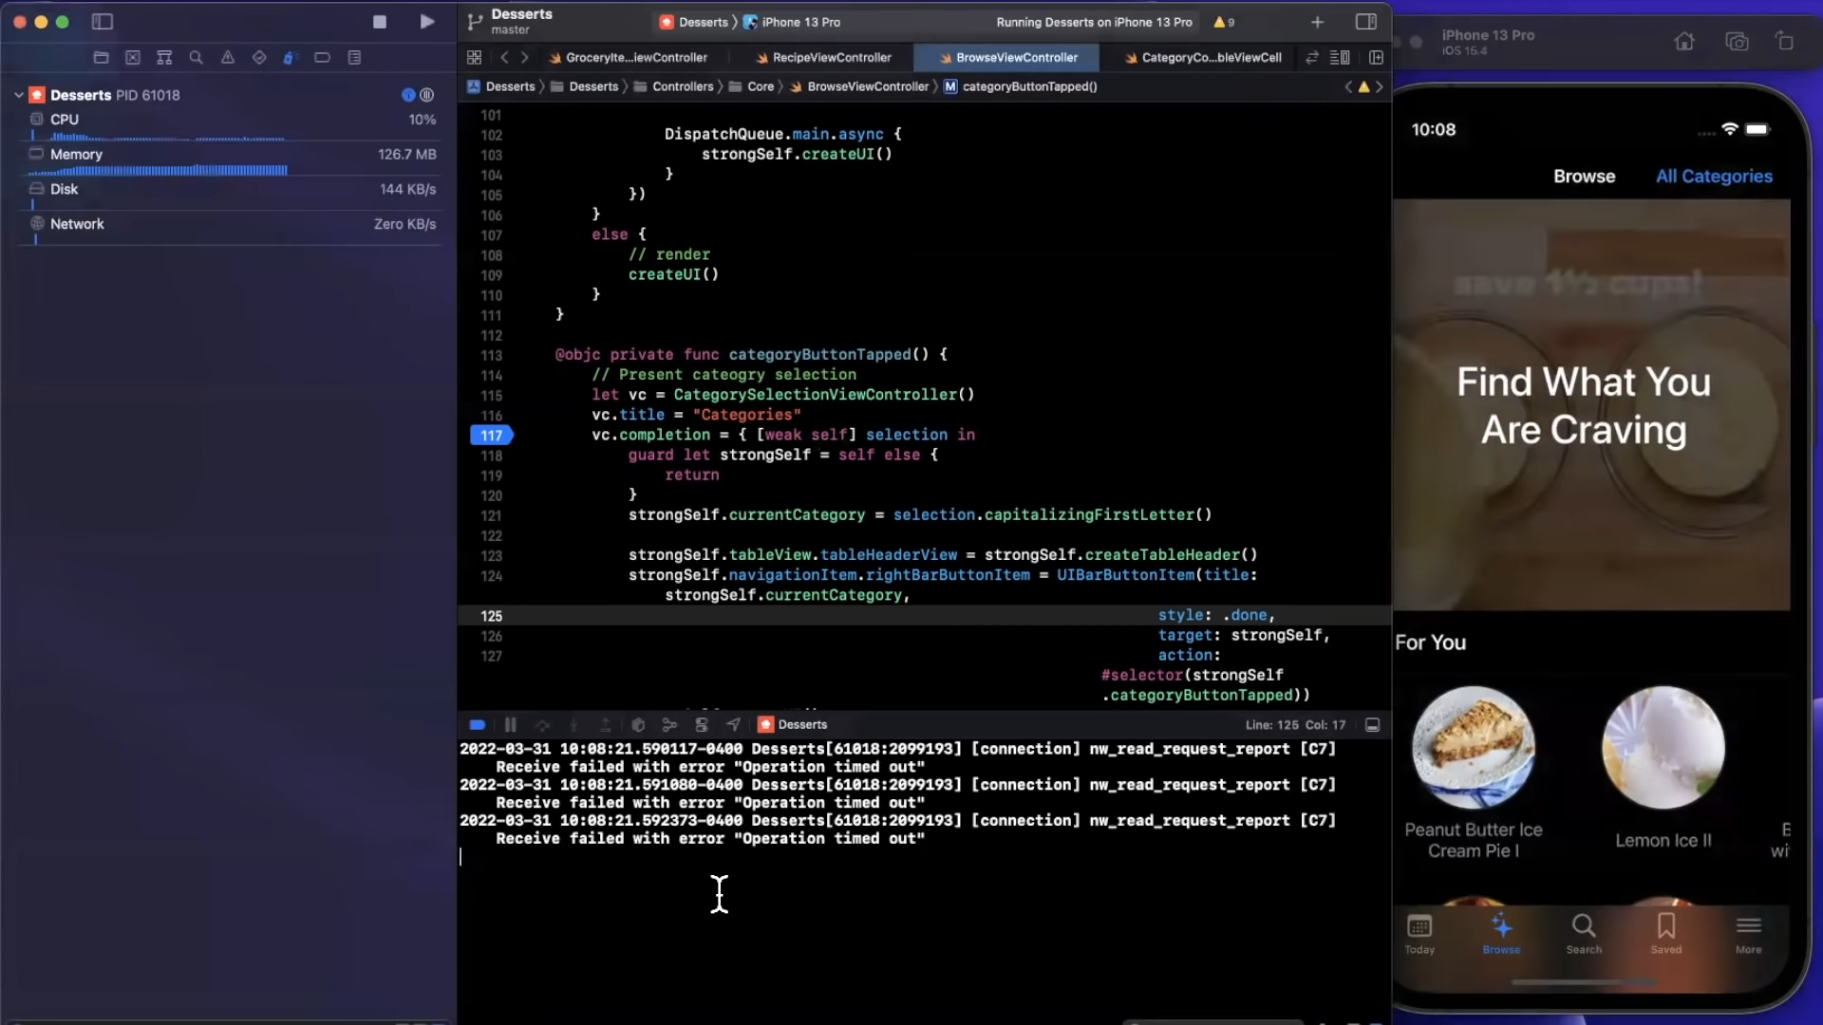Screen dimensions: 1823x1025
Task: Switch to the BrowseViewController tab
Action: [1006, 58]
